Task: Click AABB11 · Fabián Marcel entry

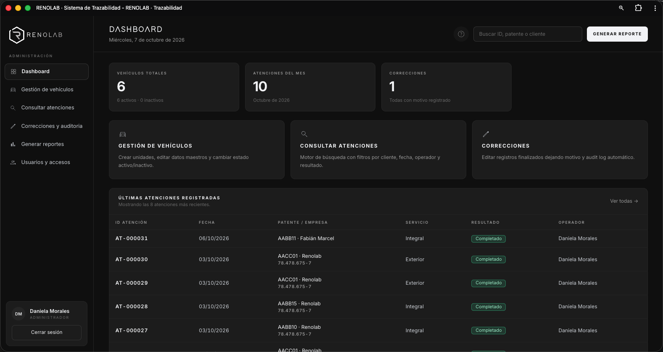Action: (306, 238)
